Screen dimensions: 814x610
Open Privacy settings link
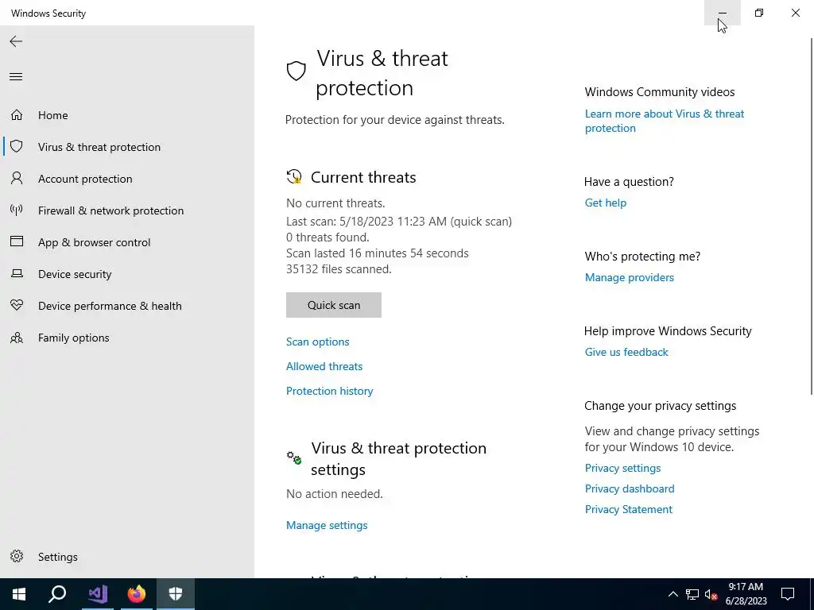623,468
